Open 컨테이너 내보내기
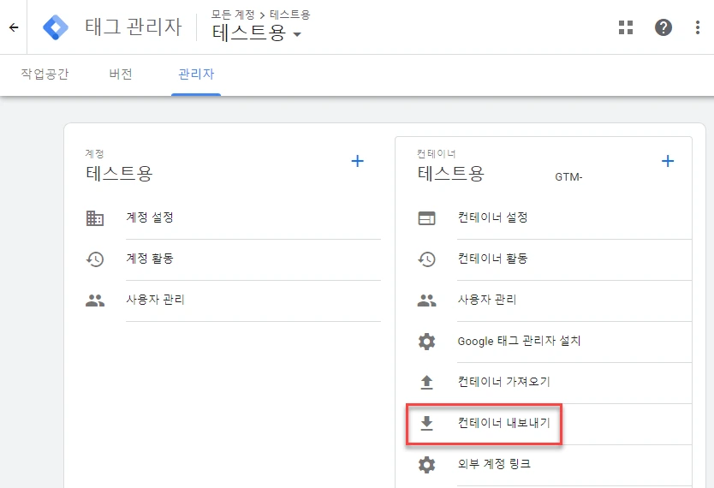This screenshot has height=488, width=714. (x=504, y=423)
